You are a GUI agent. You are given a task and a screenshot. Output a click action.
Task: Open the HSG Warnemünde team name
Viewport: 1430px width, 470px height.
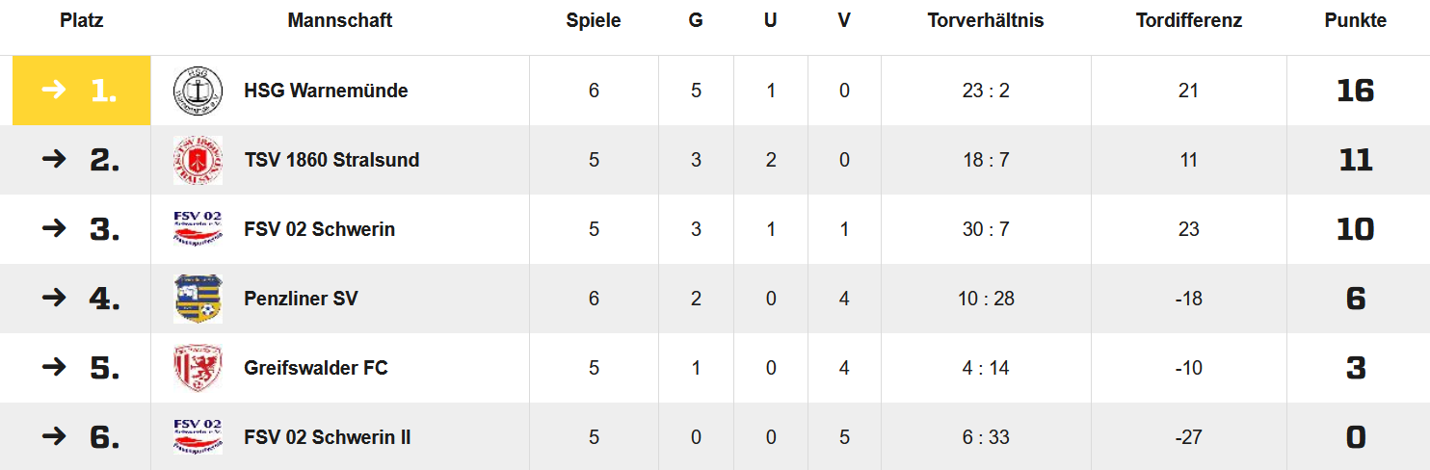point(326,91)
